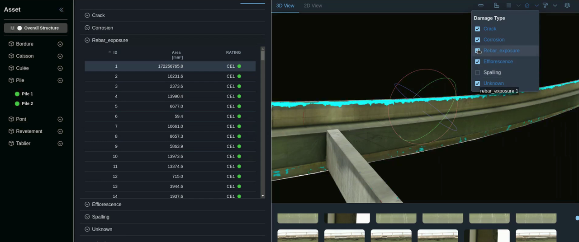579x242 pixels.
Task: Expand the Efflorescence damage section
Action: coord(87,205)
